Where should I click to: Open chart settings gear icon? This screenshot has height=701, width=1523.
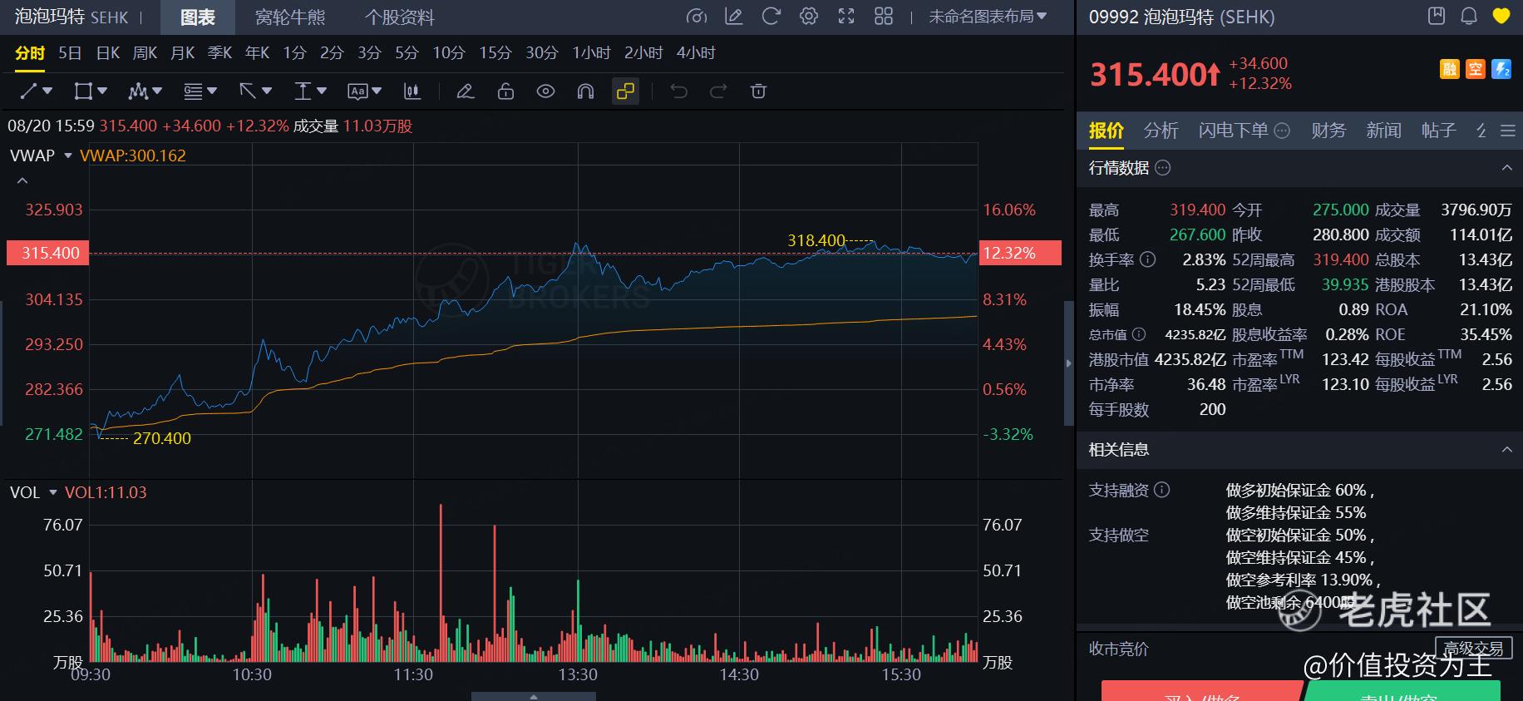(x=808, y=17)
